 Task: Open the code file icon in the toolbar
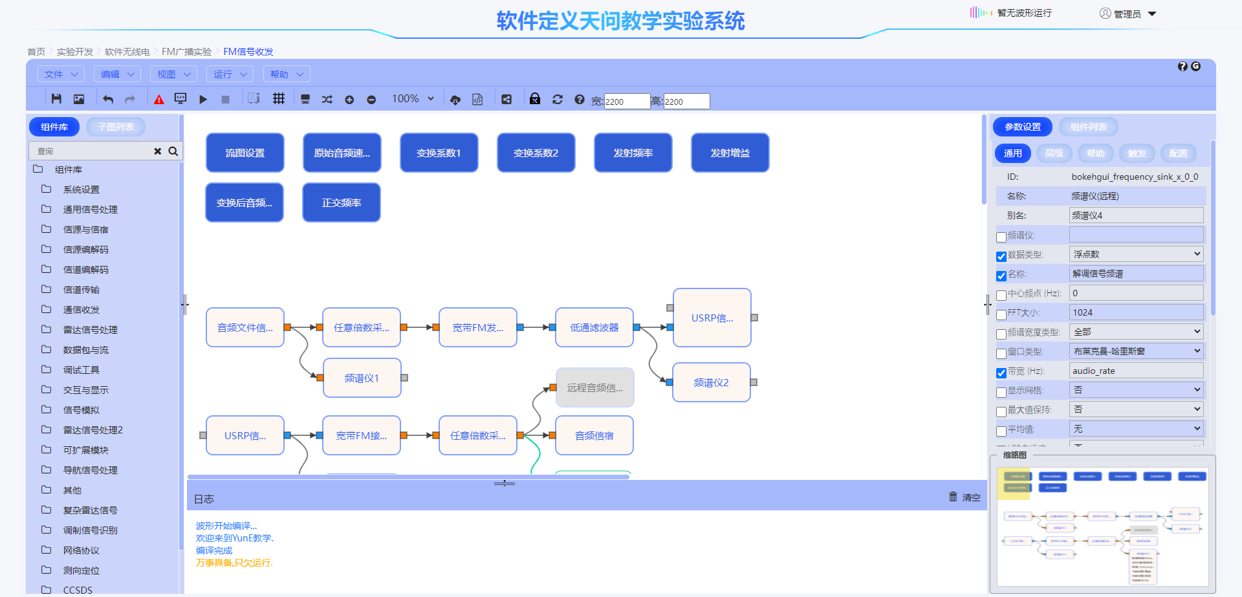pos(477,100)
